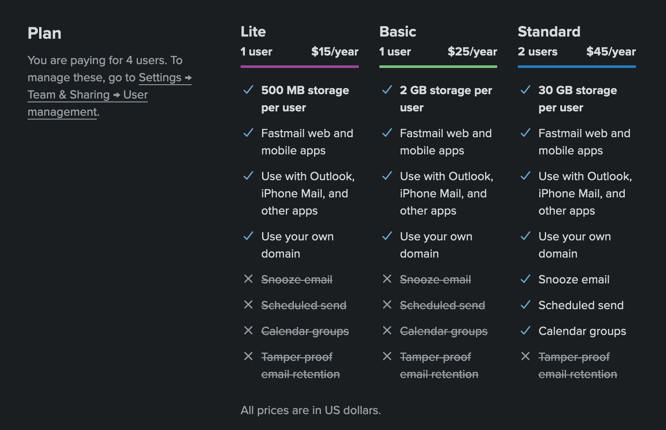Click X icon next to Lite Snooze email
Image resolution: width=666 pixels, height=430 pixels.
pyautogui.click(x=248, y=279)
